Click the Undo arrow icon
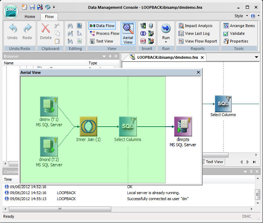 click(13, 28)
